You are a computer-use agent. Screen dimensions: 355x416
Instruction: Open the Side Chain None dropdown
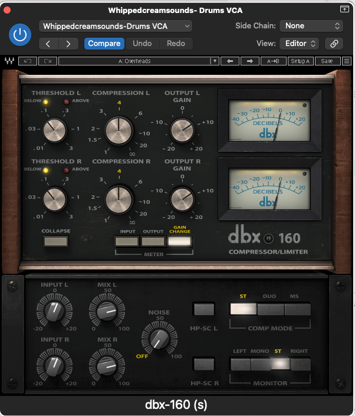[x=311, y=26]
